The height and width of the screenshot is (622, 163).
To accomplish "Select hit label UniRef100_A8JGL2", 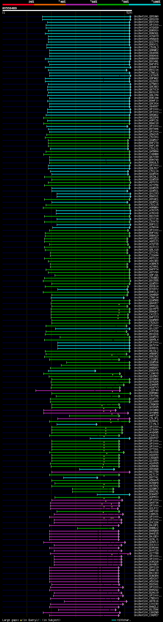I will pos(146,351).
